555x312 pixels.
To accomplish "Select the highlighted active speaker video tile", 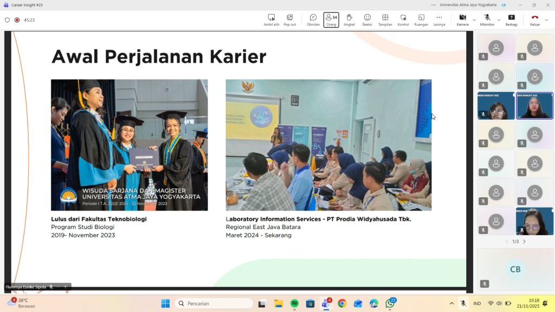I will tap(534, 106).
